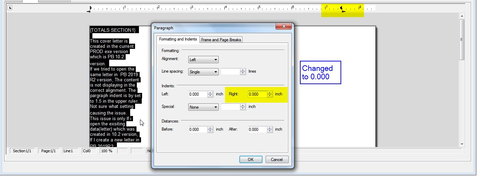Select the Formatting and Indents tab
Image resolution: width=477 pixels, height=176 pixels.
(x=178, y=39)
